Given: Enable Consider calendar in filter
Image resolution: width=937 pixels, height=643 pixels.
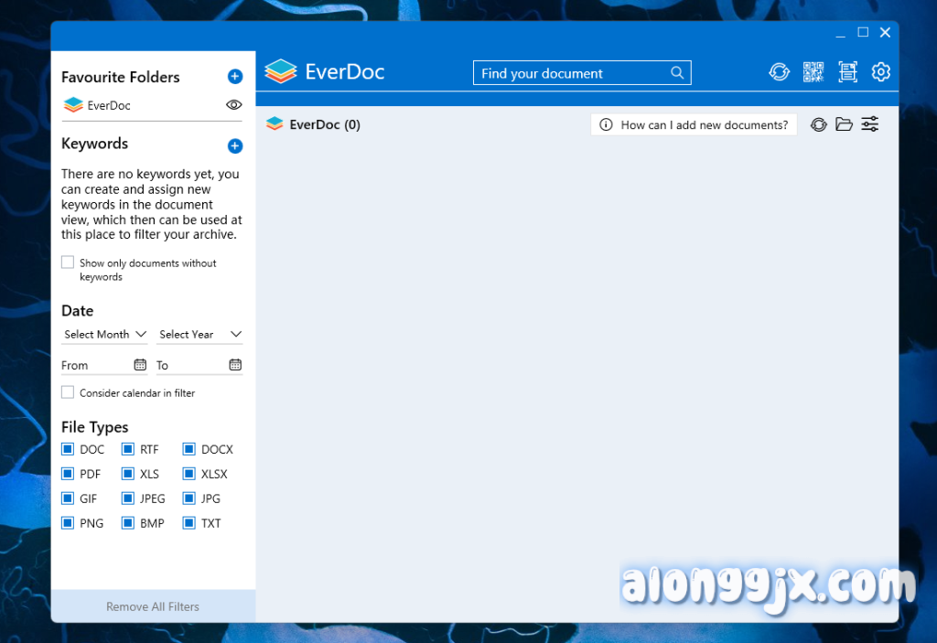Looking at the screenshot, I should coord(68,392).
